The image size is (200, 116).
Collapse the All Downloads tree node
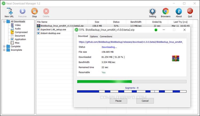4,22
